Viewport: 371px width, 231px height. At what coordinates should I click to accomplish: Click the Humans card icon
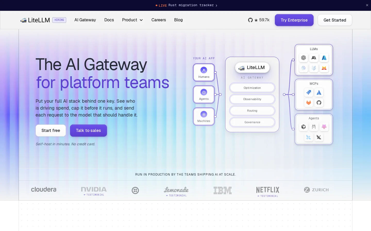click(x=204, y=70)
